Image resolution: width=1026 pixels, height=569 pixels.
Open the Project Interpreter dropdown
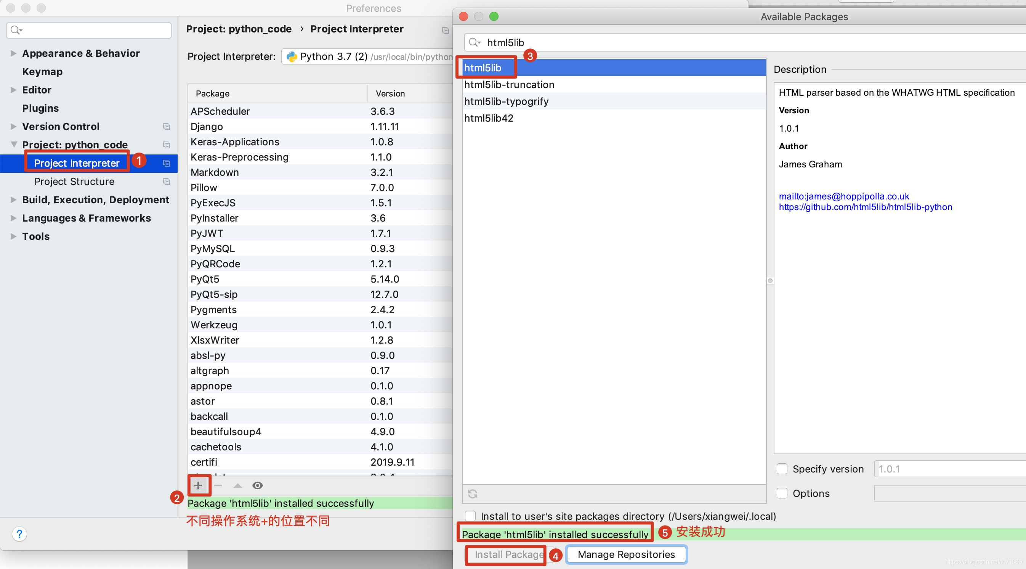pyautogui.click(x=367, y=56)
